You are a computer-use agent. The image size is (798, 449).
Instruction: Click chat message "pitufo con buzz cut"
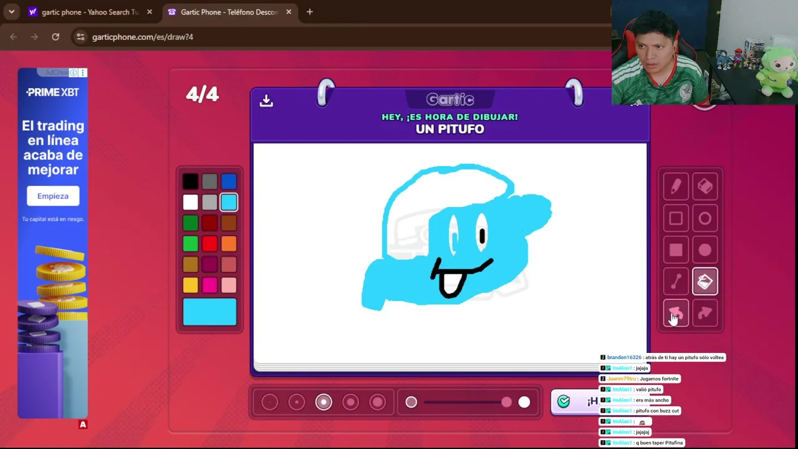(656, 411)
